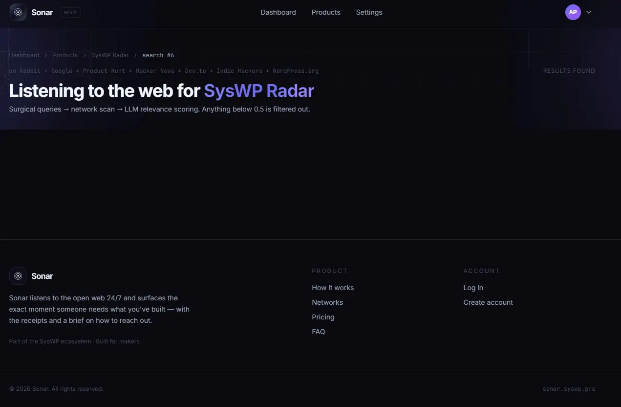Go to Dashboard breadcrumb
The image size is (621, 407).
click(x=24, y=55)
